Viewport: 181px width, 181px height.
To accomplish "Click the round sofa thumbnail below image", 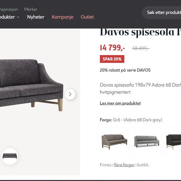I will (x=10, y=156).
